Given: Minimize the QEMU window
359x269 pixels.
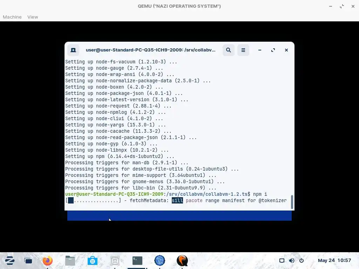Looking at the screenshot, I should pos(331,6).
